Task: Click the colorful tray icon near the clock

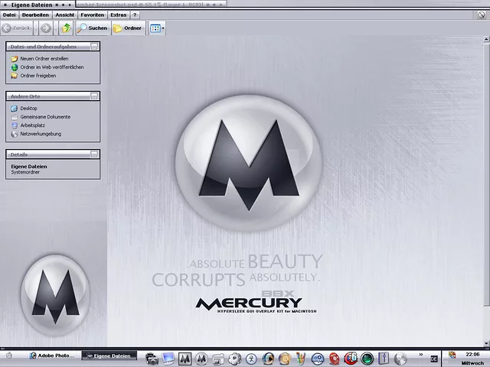Action: coord(452,355)
